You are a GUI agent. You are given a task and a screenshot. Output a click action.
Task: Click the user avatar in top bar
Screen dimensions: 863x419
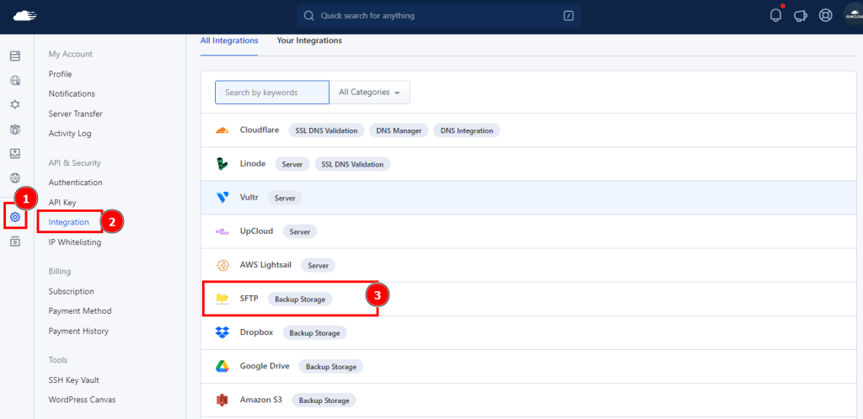[x=853, y=15]
